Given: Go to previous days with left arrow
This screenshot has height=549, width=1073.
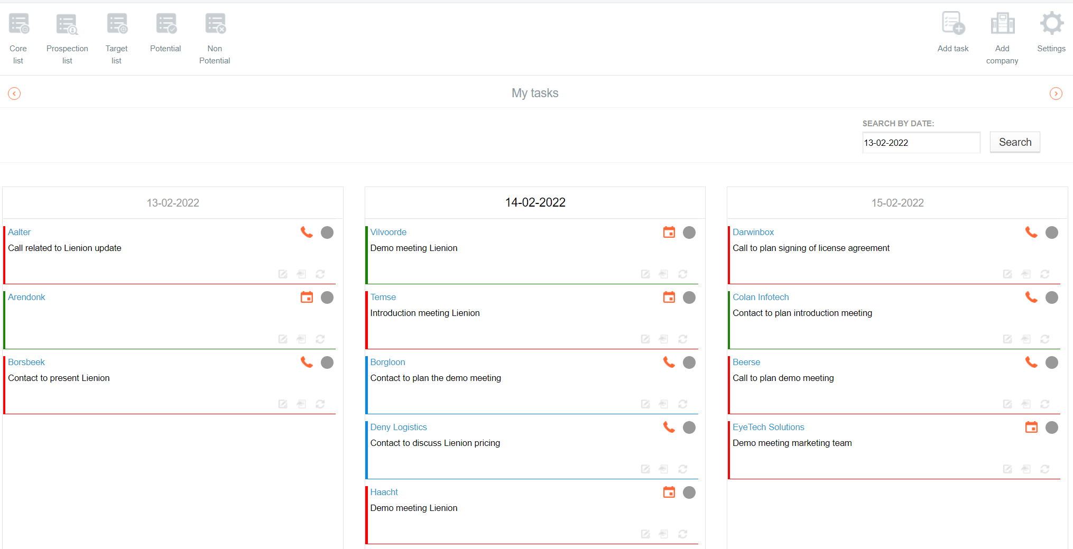Looking at the screenshot, I should click(x=14, y=94).
